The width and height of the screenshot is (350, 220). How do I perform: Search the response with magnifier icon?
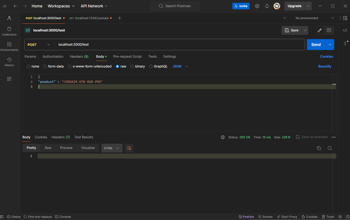click(x=330, y=148)
